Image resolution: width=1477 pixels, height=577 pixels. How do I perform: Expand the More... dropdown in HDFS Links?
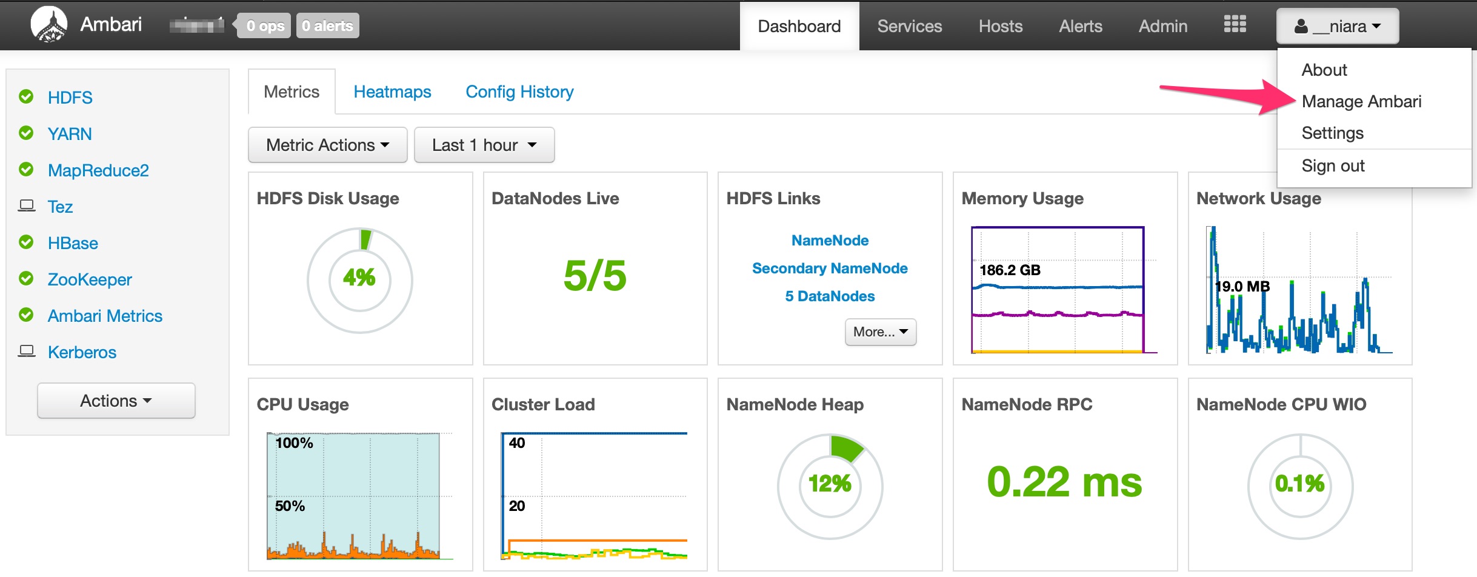880,332
